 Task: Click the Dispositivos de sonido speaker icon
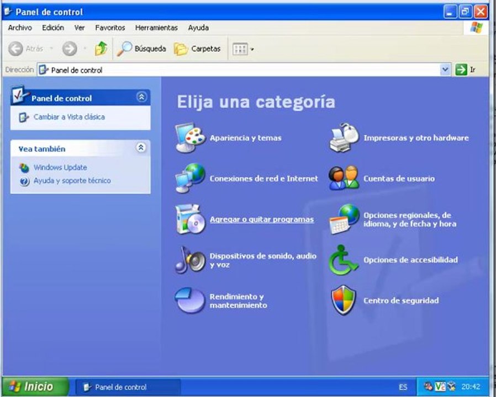tap(191, 260)
